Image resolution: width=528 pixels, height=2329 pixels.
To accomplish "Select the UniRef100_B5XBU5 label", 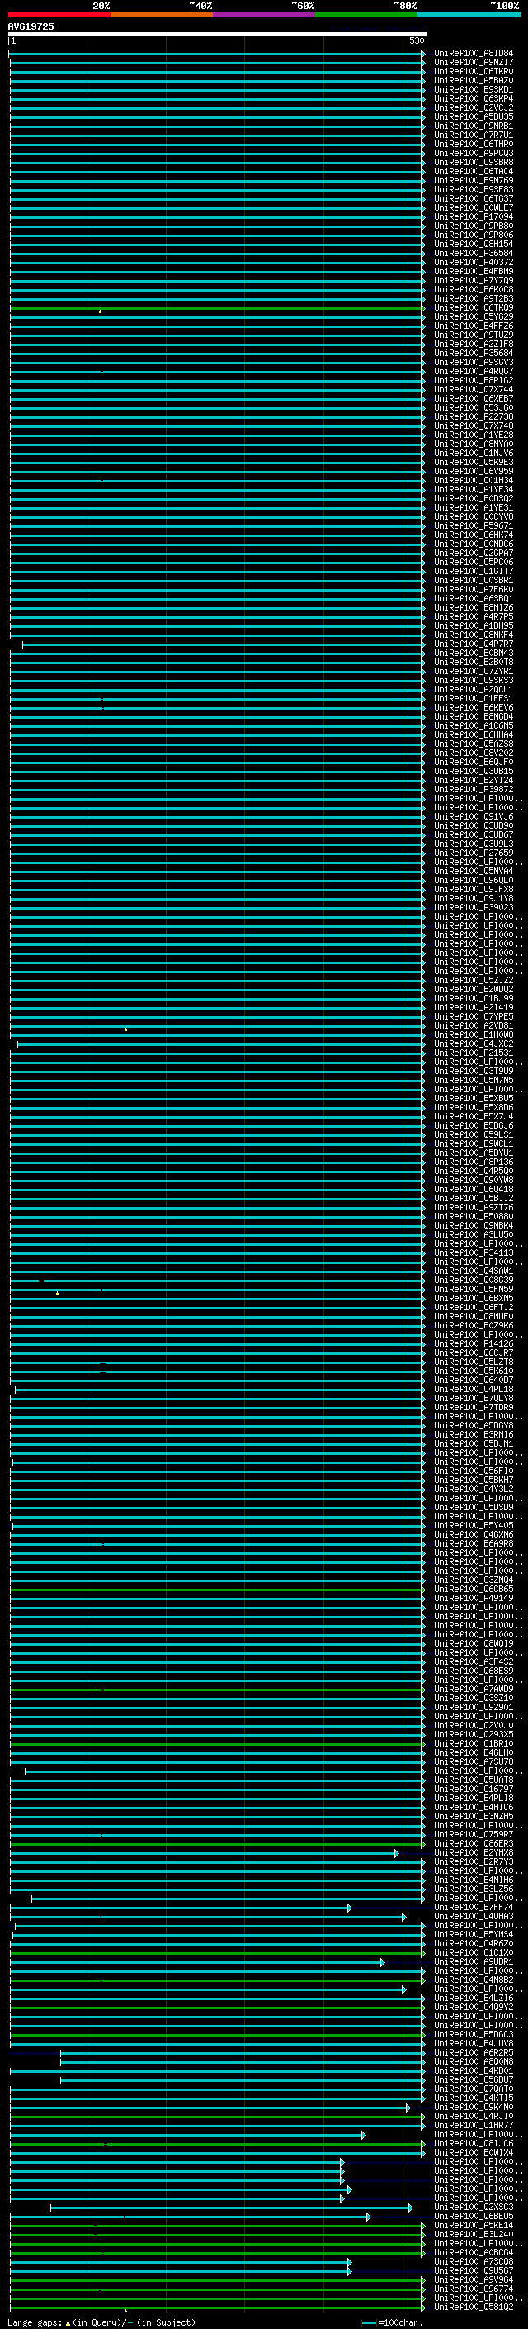I will click(x=474, y=1099).
